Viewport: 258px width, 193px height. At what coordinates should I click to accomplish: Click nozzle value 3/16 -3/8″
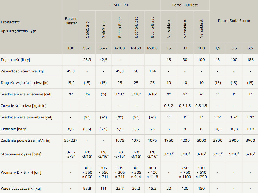pyautogui.click(x=71, y=154)
